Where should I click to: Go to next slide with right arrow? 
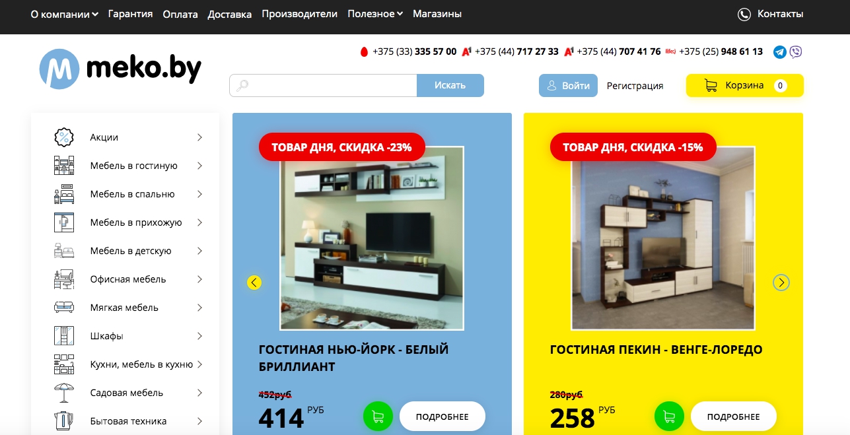click(x=781, y=283)
